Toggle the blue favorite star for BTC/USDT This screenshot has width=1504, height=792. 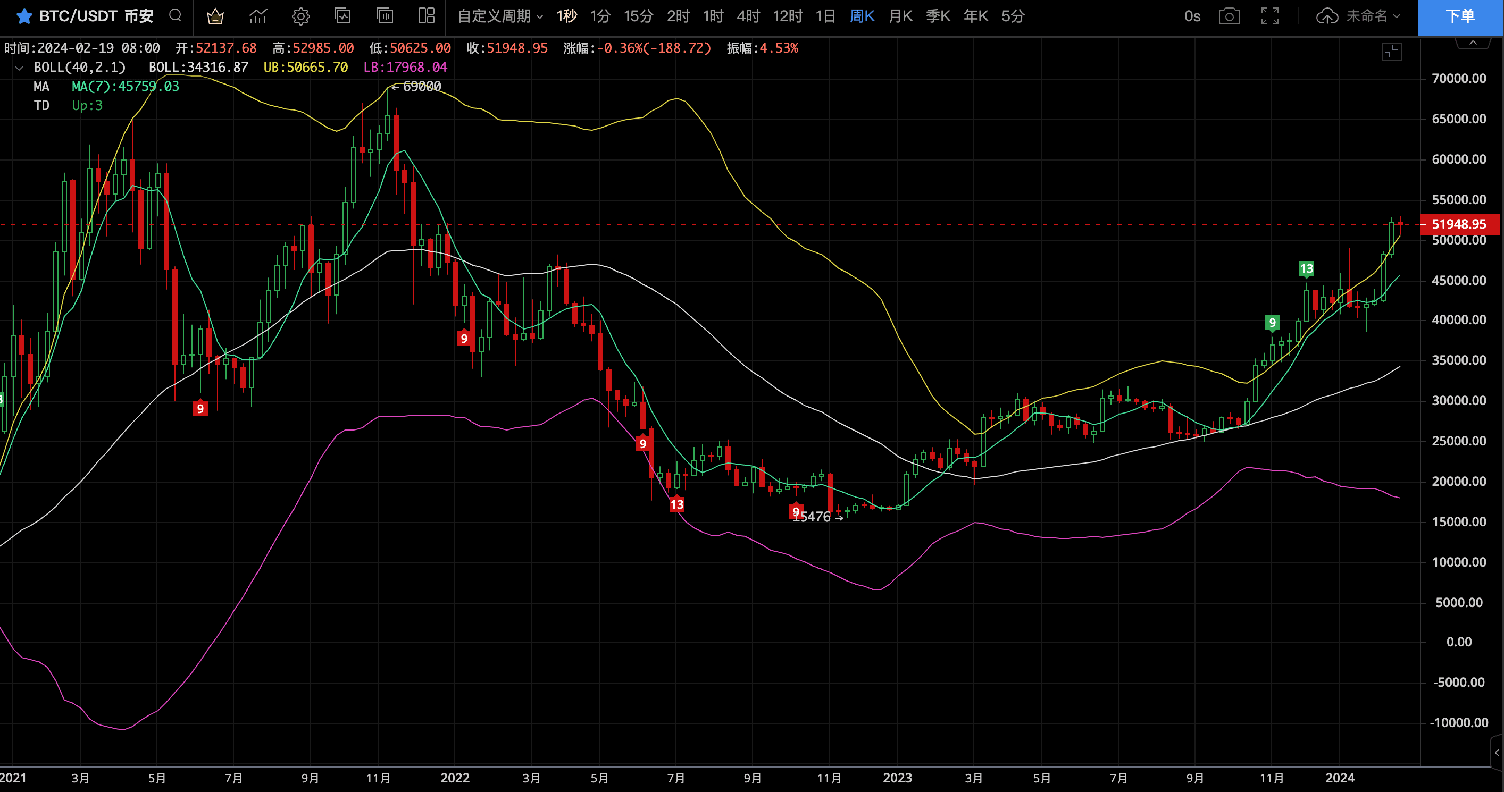click(x=24, y=16)
